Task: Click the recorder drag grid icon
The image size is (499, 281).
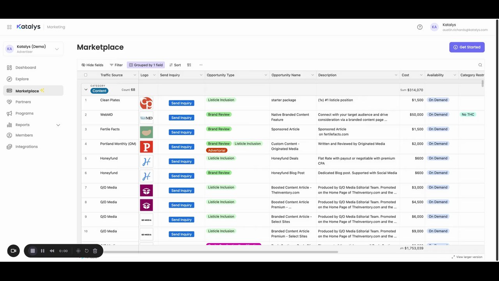Action: tap(78, 251)
